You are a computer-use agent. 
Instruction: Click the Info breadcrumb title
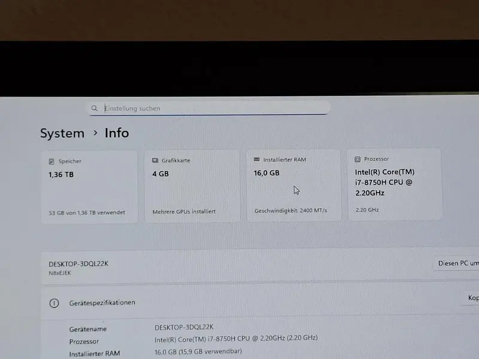click(117, 133)
